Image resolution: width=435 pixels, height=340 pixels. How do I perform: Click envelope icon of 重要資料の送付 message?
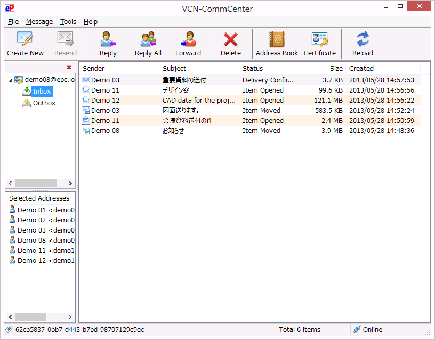tap(86, 80)
